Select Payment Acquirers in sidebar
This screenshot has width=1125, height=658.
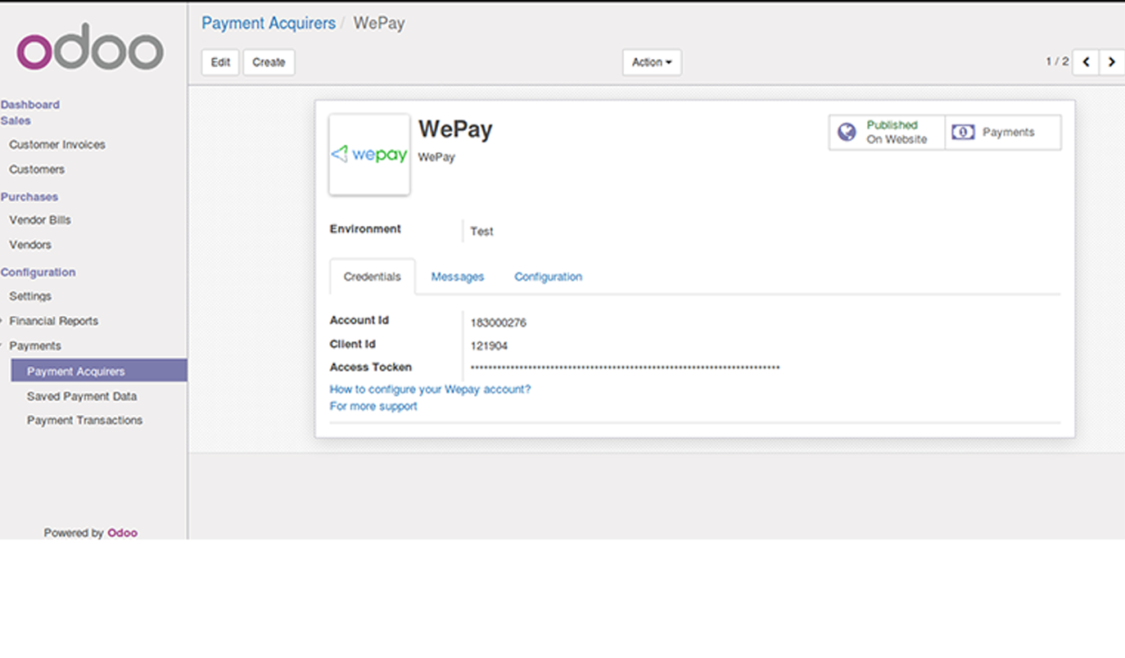pos(99,371)
